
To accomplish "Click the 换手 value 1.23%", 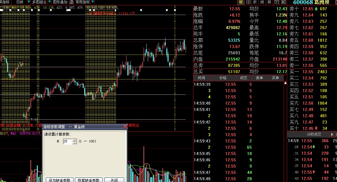I will (x=281, y=15).
